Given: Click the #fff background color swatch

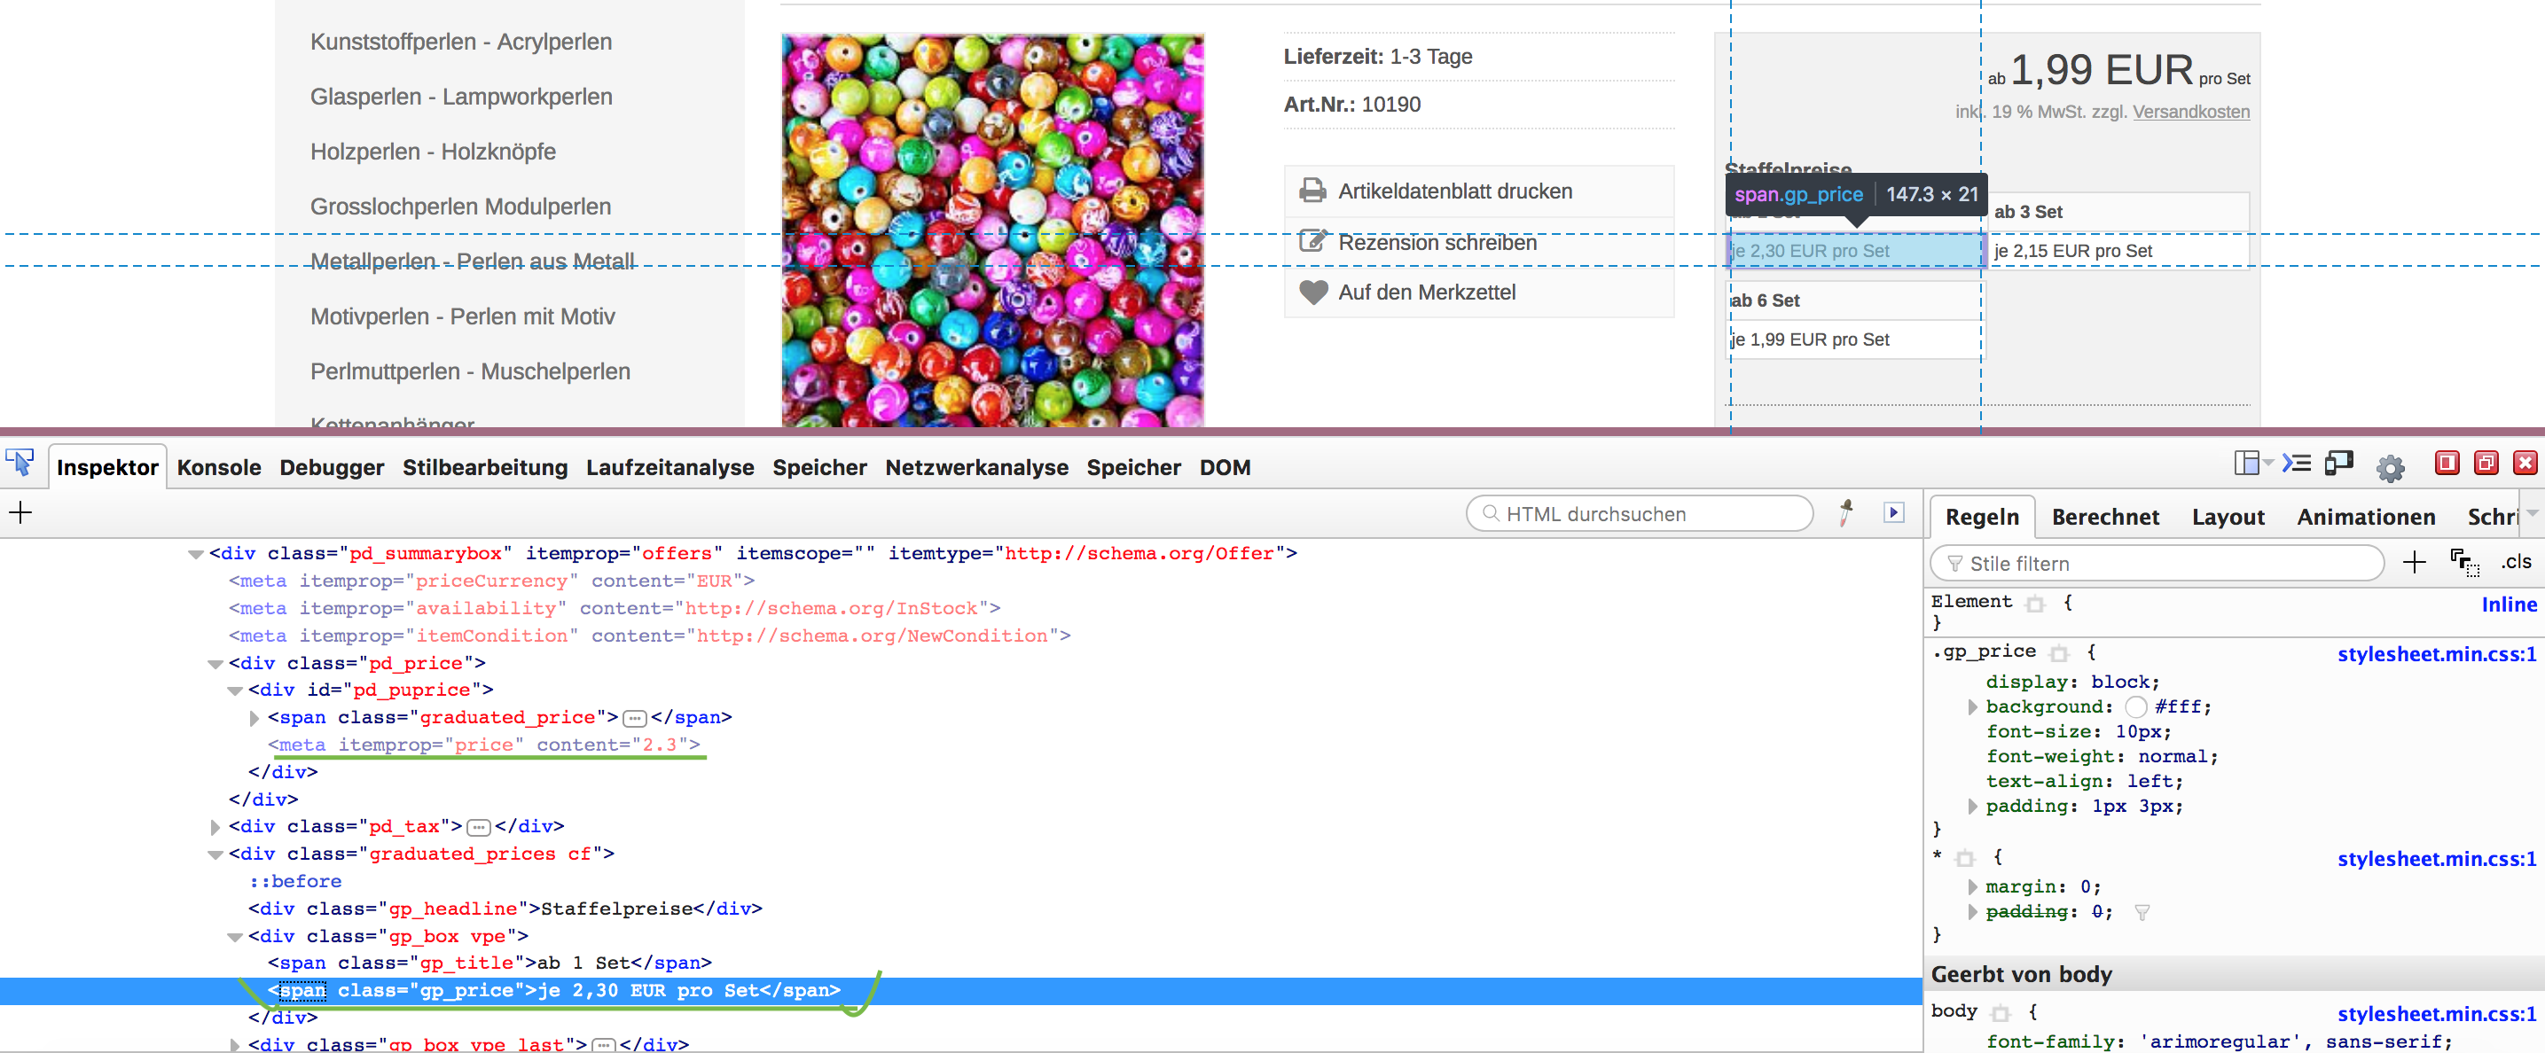Looking at the screenshot, I should [2135, 707].
